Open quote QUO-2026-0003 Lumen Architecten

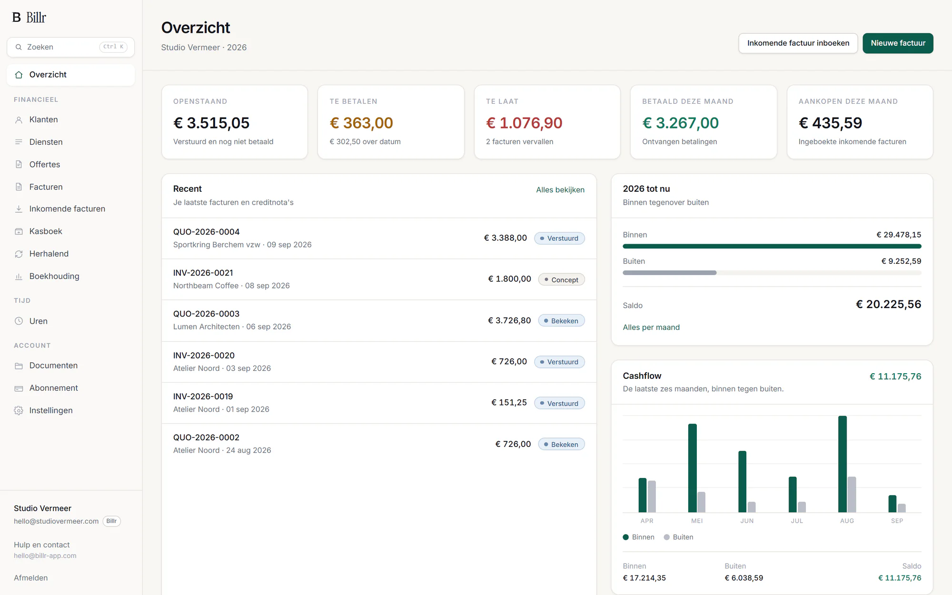379,321
